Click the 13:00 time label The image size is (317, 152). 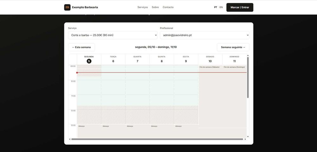(x=73, y=125)
